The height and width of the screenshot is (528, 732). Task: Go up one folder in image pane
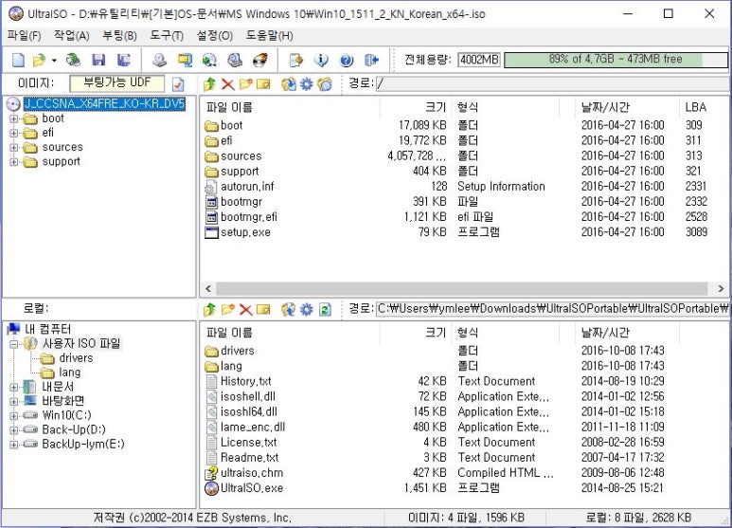[x=209, y=84]
